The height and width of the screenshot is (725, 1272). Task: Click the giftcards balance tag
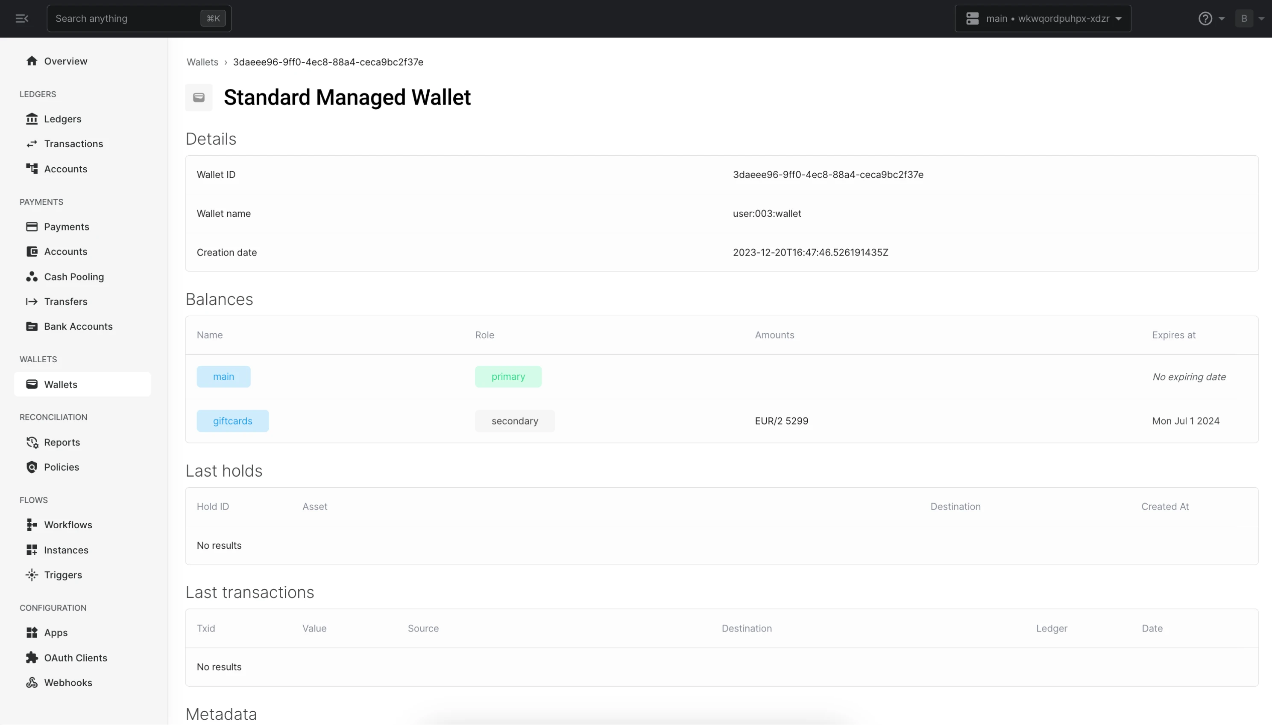click(232, 420)
